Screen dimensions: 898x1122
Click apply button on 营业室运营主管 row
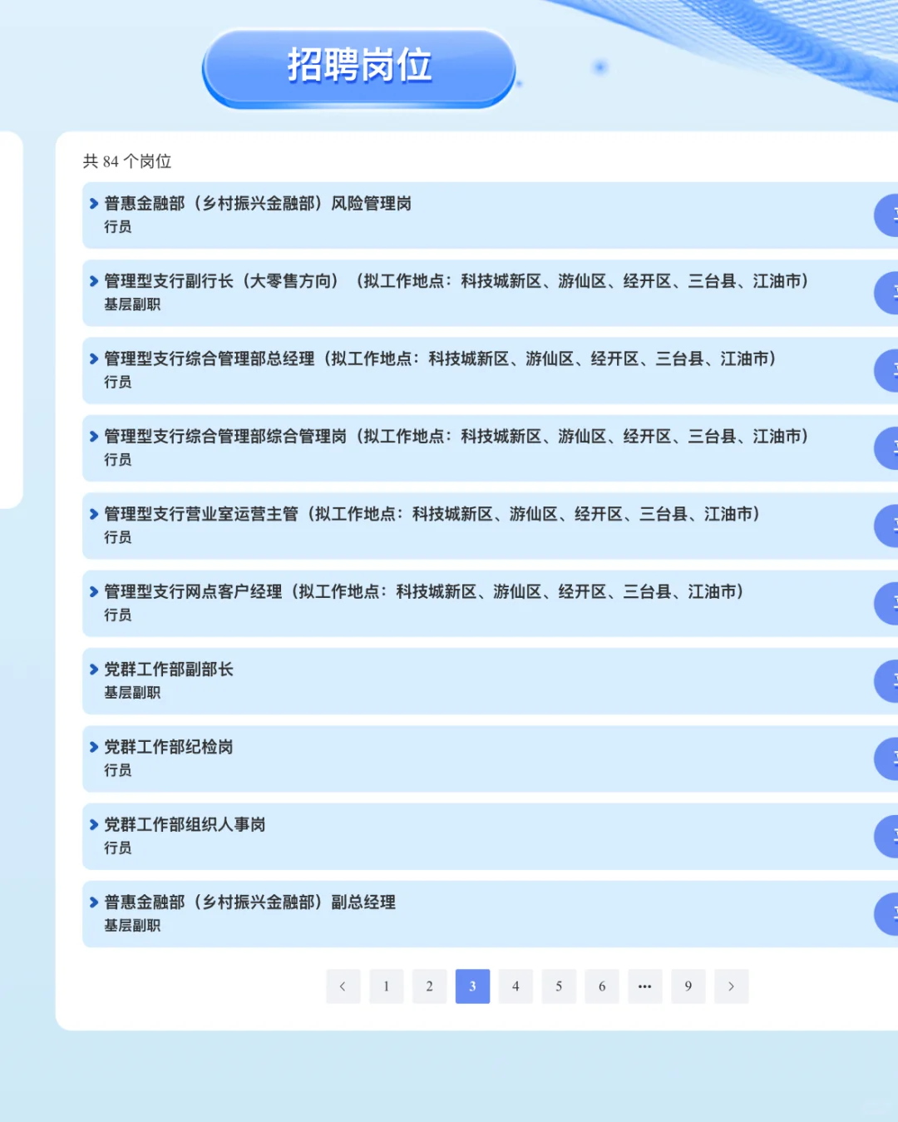tap(886, 526)
